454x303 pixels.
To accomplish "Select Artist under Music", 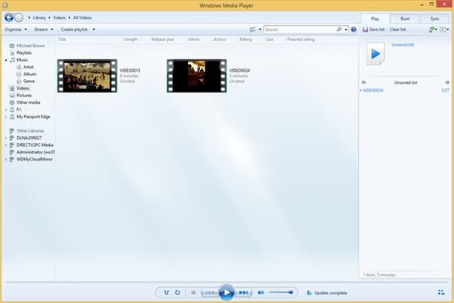I will click(28, 67).
